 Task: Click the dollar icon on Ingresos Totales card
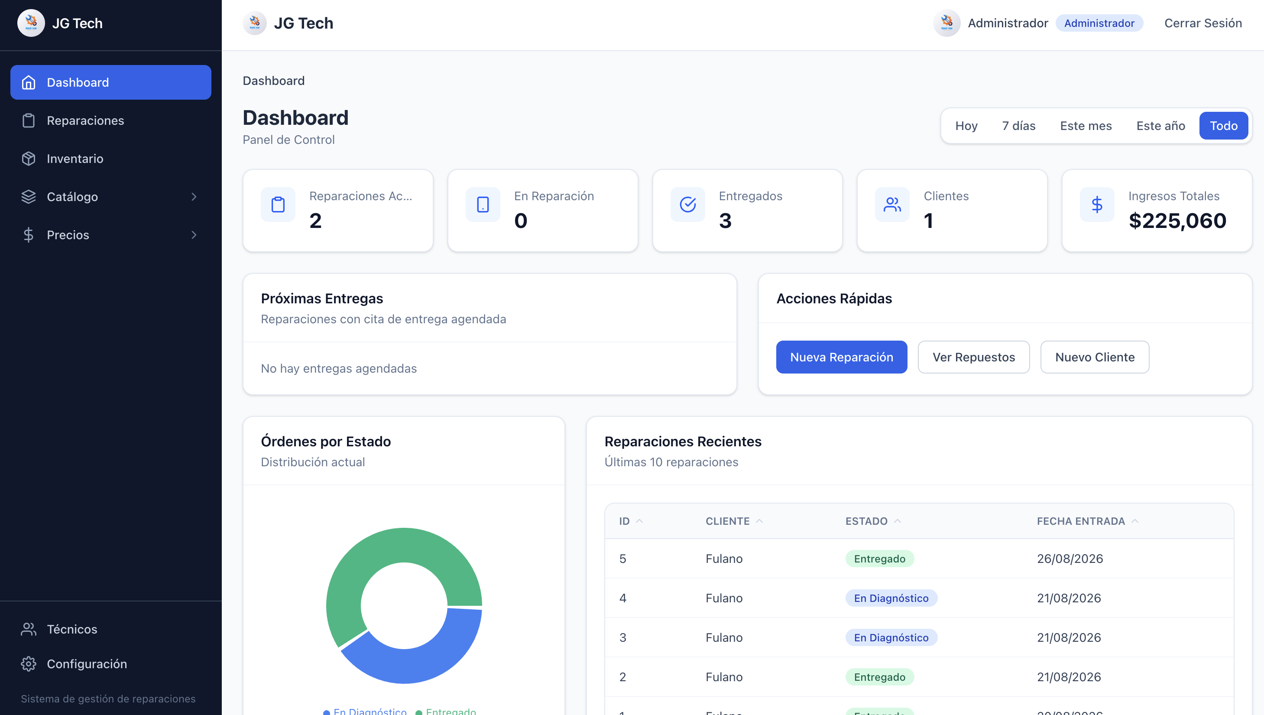tap(1097, 204)
